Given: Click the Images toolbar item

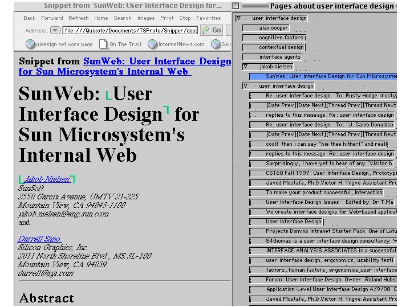Looking at the screenshot, I should pos(146,18).
